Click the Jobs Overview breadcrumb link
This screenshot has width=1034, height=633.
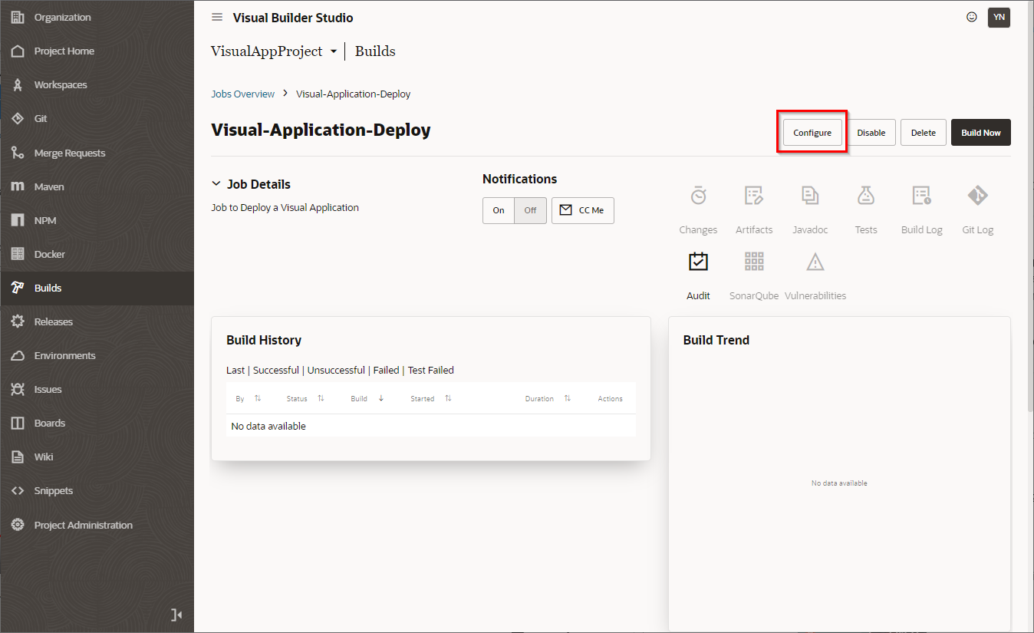242,94
